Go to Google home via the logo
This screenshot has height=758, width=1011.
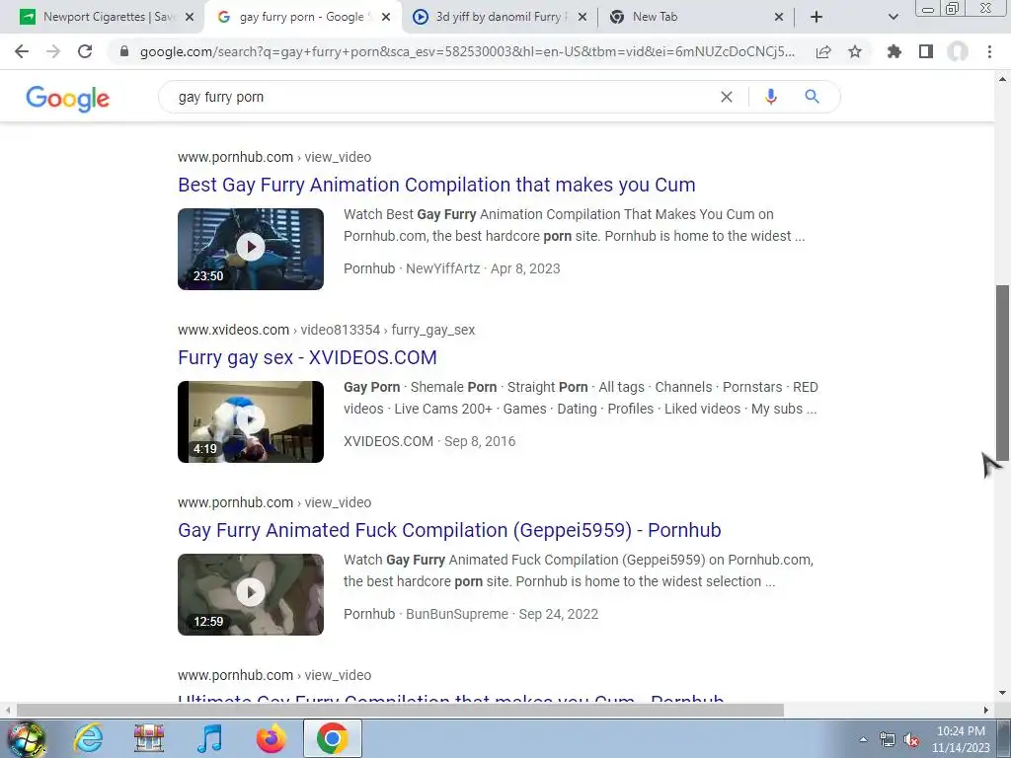pyautogui.click(x=68, y=98)
